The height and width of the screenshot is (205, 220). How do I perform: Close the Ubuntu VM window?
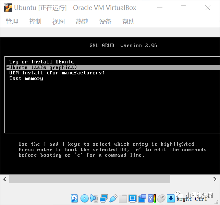click(x=208, y=8)
